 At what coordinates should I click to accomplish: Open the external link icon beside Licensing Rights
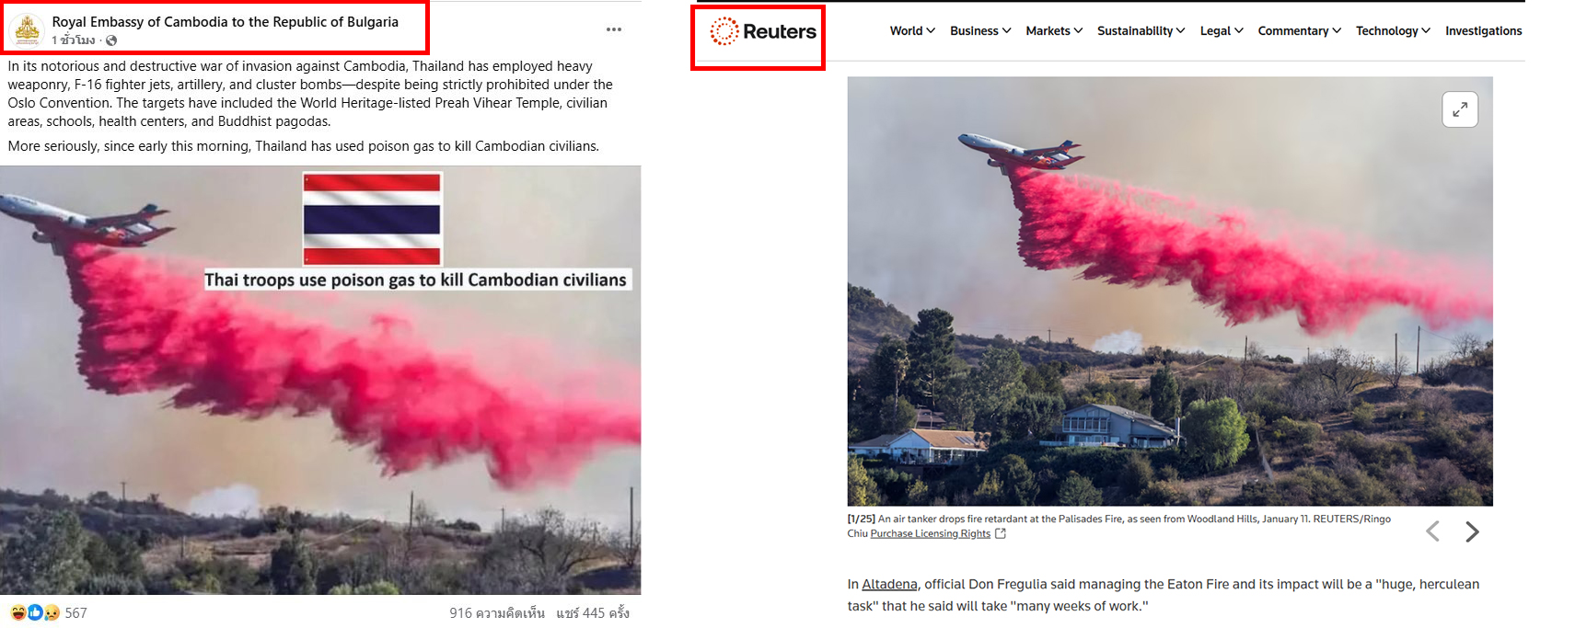click(x=1001, y=533)
